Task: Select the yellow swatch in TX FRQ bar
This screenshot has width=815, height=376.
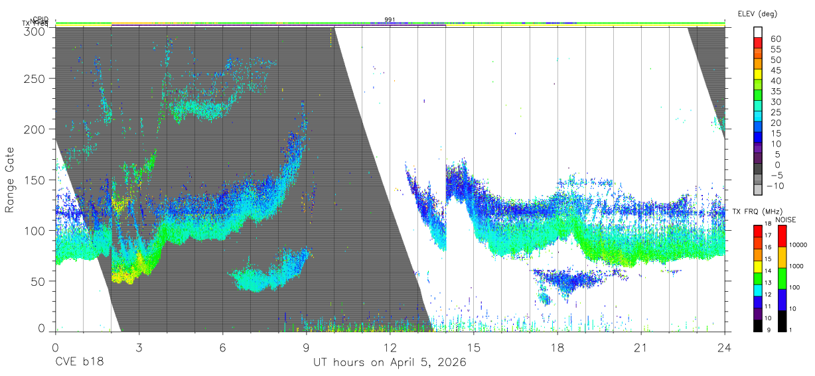Action: 759,267
